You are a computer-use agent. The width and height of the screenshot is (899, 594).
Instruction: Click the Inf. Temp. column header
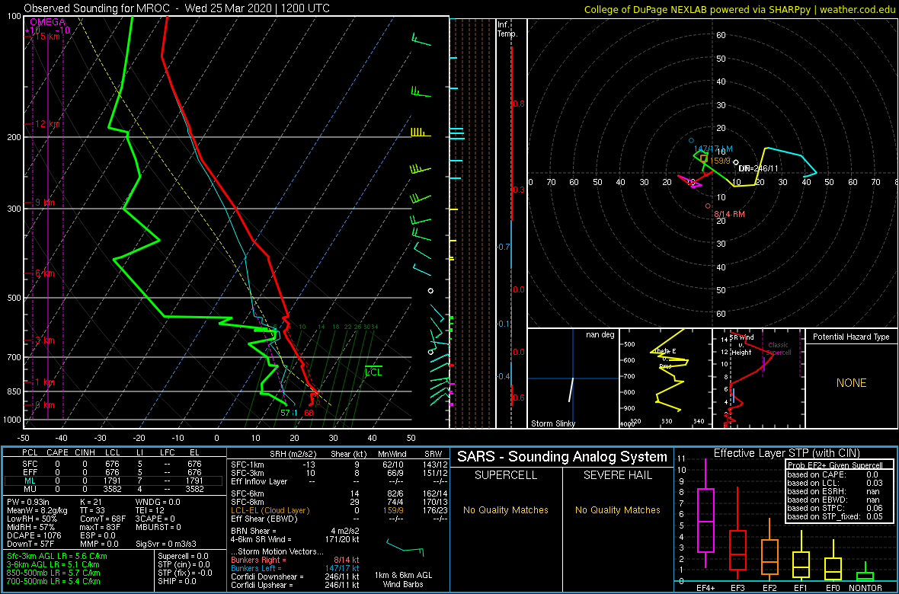[x=508, y=29]
